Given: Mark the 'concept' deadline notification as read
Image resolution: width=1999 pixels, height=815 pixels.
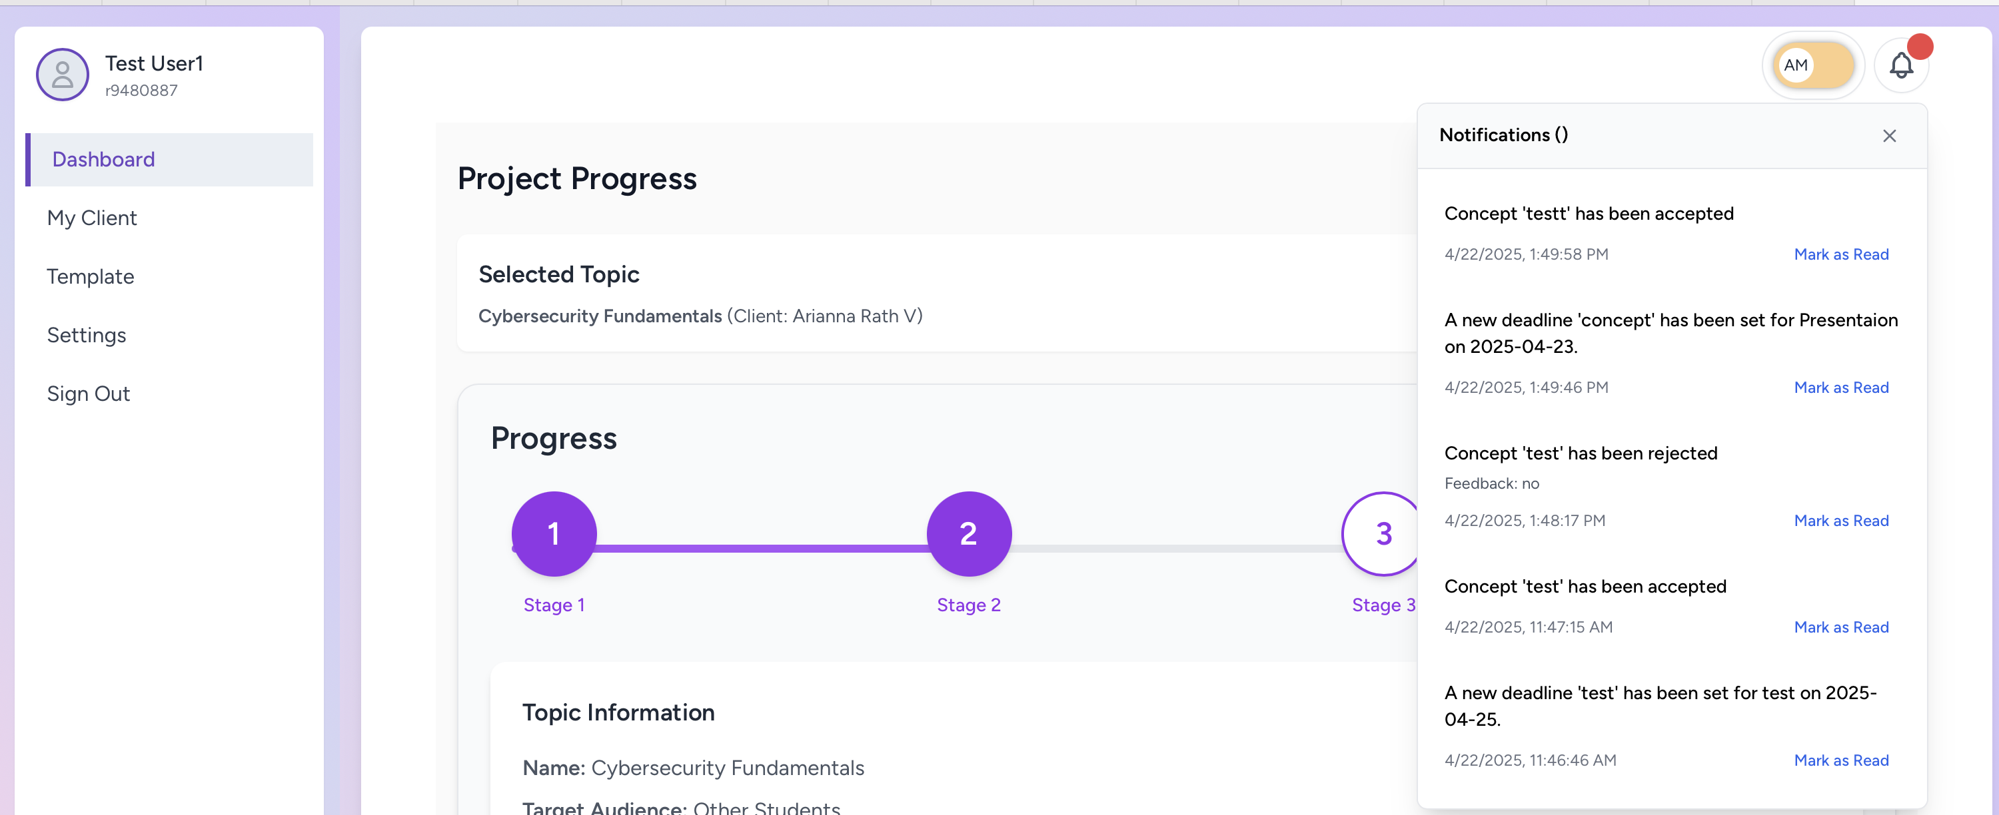Looking at the screenshot, I should 1840,387.
